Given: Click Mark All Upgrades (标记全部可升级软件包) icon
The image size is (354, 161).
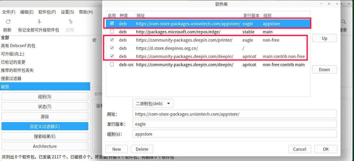Looking at the screenshot, I should (x=39, y=22).
